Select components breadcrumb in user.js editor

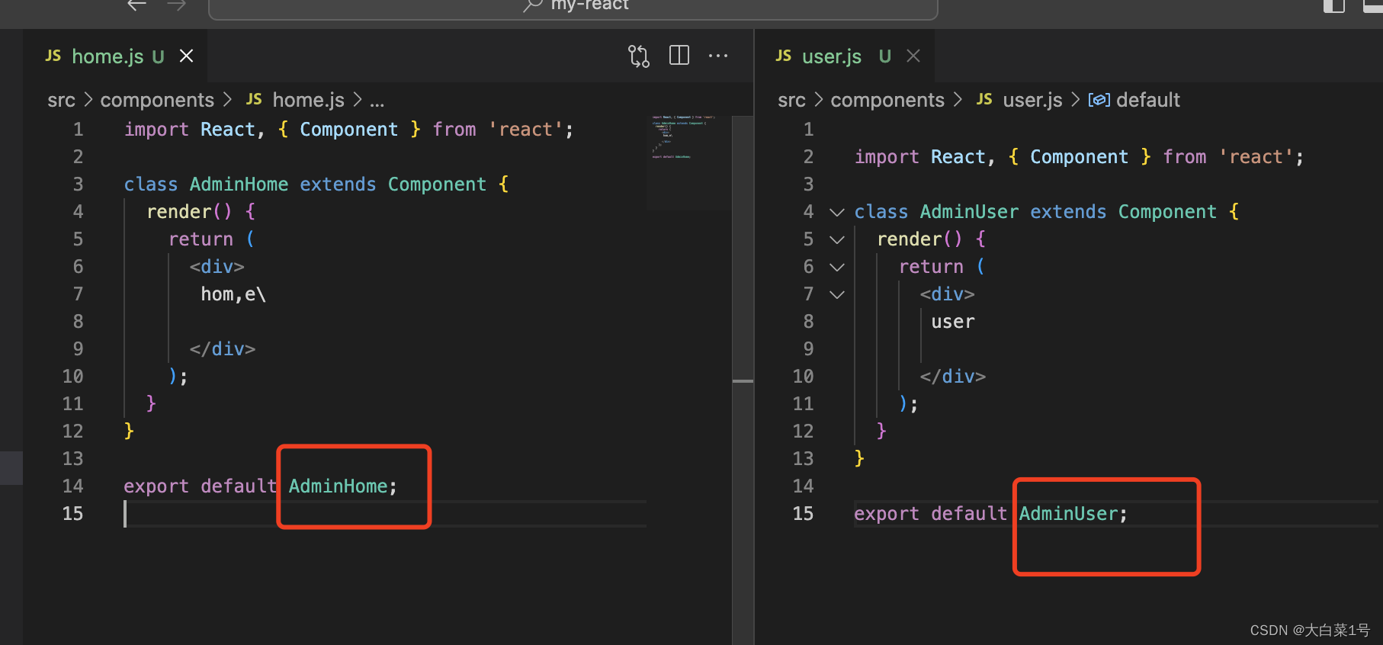coord(887,100)
